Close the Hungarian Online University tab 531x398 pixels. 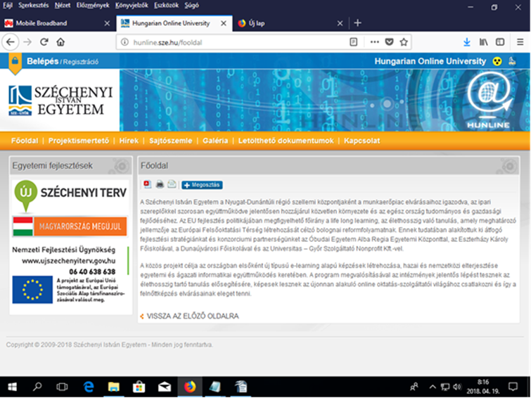(x=224, y=23)
